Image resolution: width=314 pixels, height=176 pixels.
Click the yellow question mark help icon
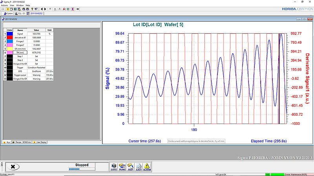click(32, 9)
